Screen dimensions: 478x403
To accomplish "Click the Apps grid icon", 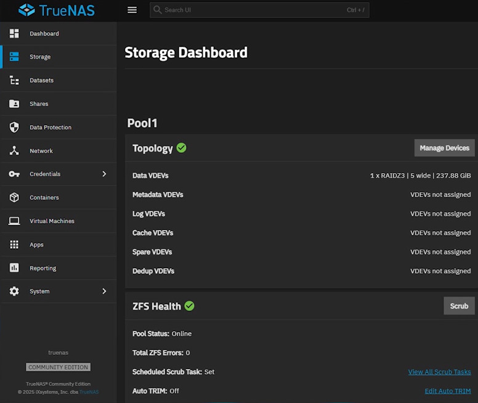I will pyautogui.click(x=14, y=245).
